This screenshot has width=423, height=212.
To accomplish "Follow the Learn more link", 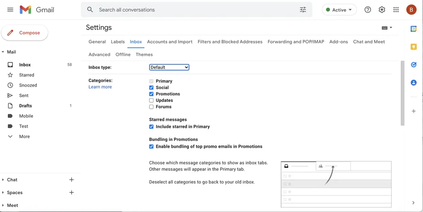I will tap(100, 87).
